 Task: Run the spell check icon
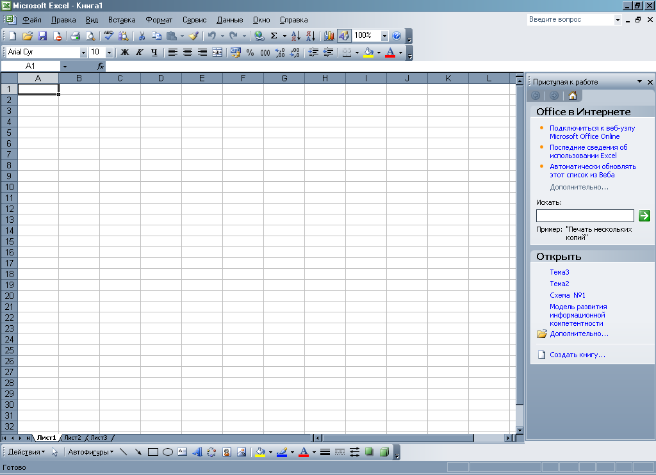[109, 36]
